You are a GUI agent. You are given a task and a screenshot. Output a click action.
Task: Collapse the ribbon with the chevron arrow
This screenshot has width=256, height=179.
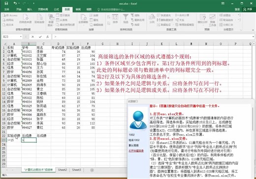click(x=253, y=30)
